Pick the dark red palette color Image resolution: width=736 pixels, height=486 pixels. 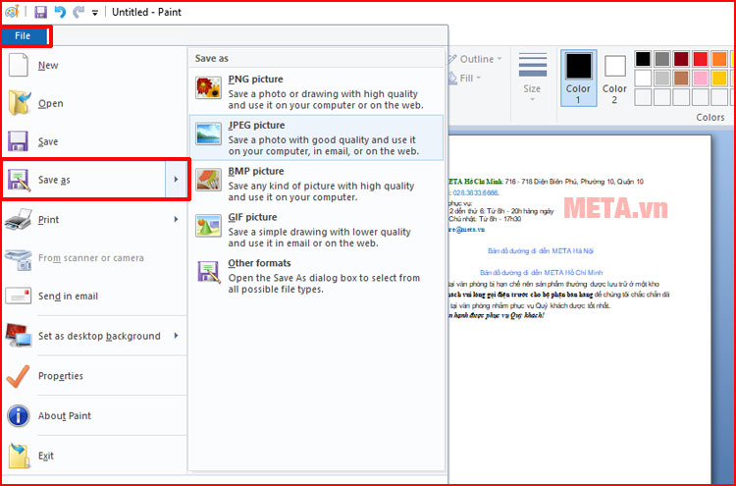tap(681, 59)
